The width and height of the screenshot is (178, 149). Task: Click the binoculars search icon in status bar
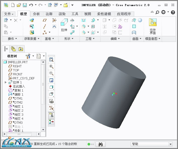pyautogui.click(x=100, y=144)
